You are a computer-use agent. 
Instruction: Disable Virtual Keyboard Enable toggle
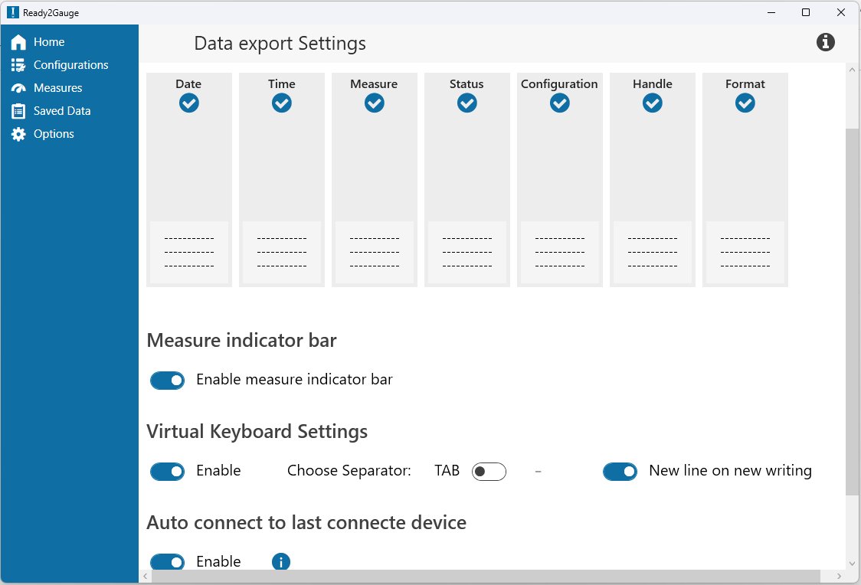[x=167, y=471]
